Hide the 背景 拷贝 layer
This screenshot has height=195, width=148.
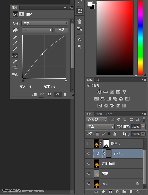89,164
